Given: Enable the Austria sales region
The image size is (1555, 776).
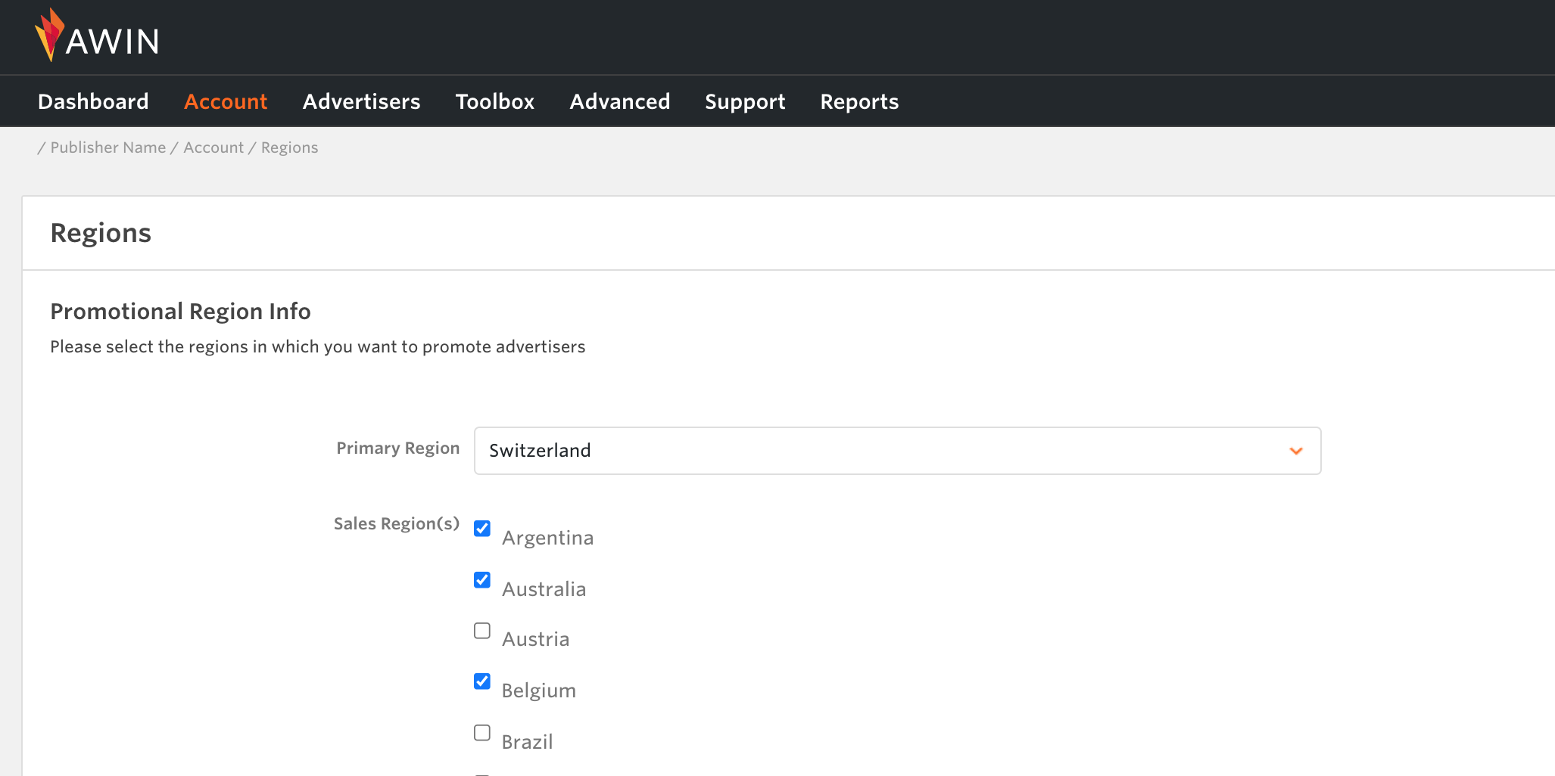Looking at the screenshot, I should [481, 630].
